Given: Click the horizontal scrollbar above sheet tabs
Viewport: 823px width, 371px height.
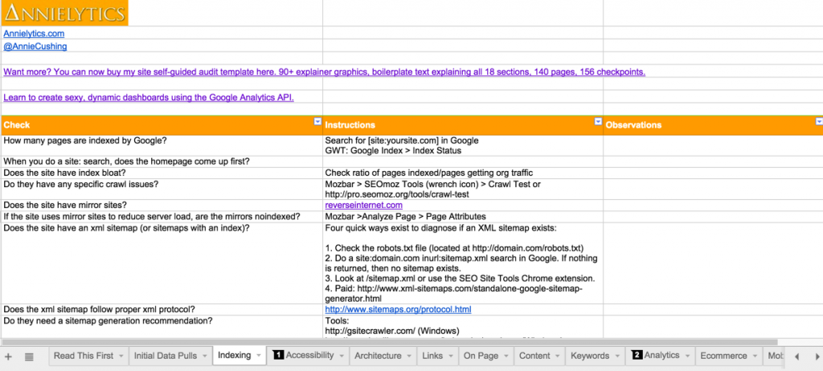Looking at the screenshot, I should [388, 342].
